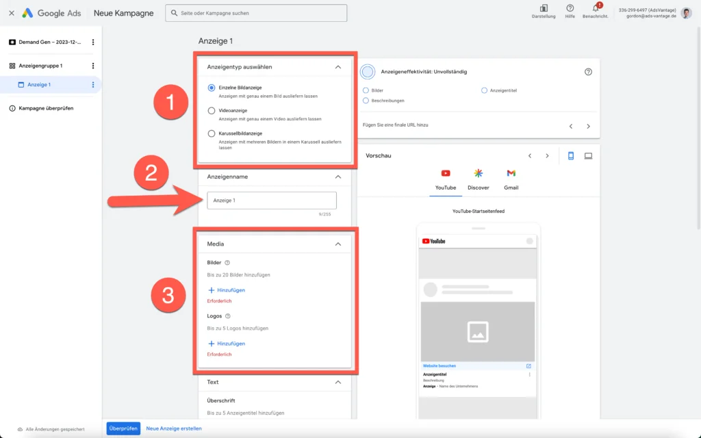Viewport: 701px width, 438px height.
Task: Open three-dot menu for Anzeigengruppe 1
Action: coord(93,66)
